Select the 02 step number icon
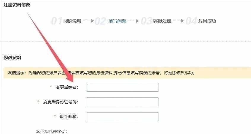Viewport: 251px width, 134px height. coord(100,21)
